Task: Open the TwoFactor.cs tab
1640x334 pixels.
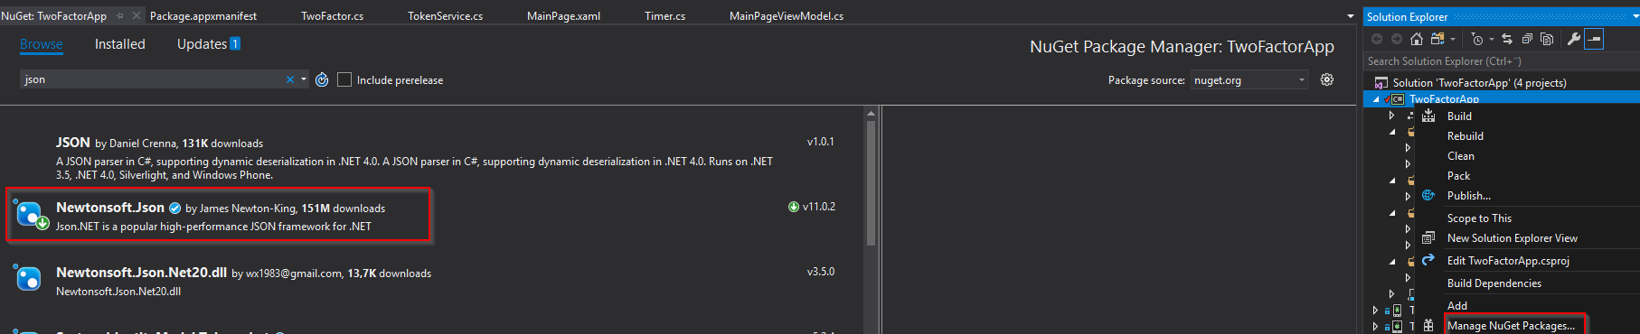Action: (x=333, y=16)
